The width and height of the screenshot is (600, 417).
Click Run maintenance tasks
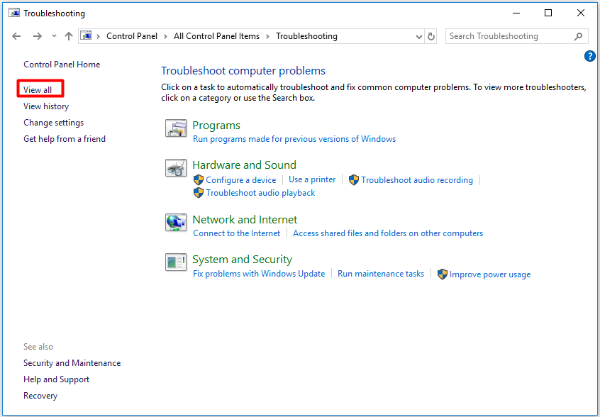tap(381, 274)
